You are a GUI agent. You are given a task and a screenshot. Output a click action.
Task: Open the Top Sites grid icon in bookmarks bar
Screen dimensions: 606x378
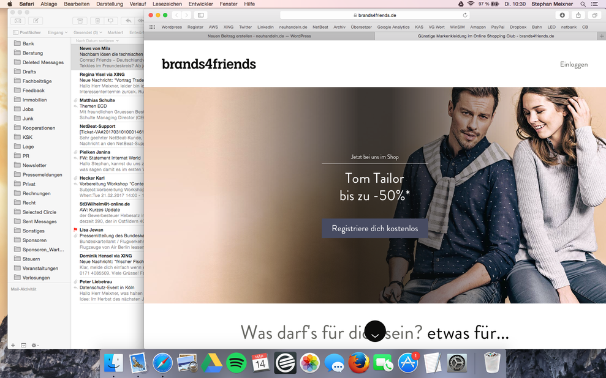click(x=153, y=27)
